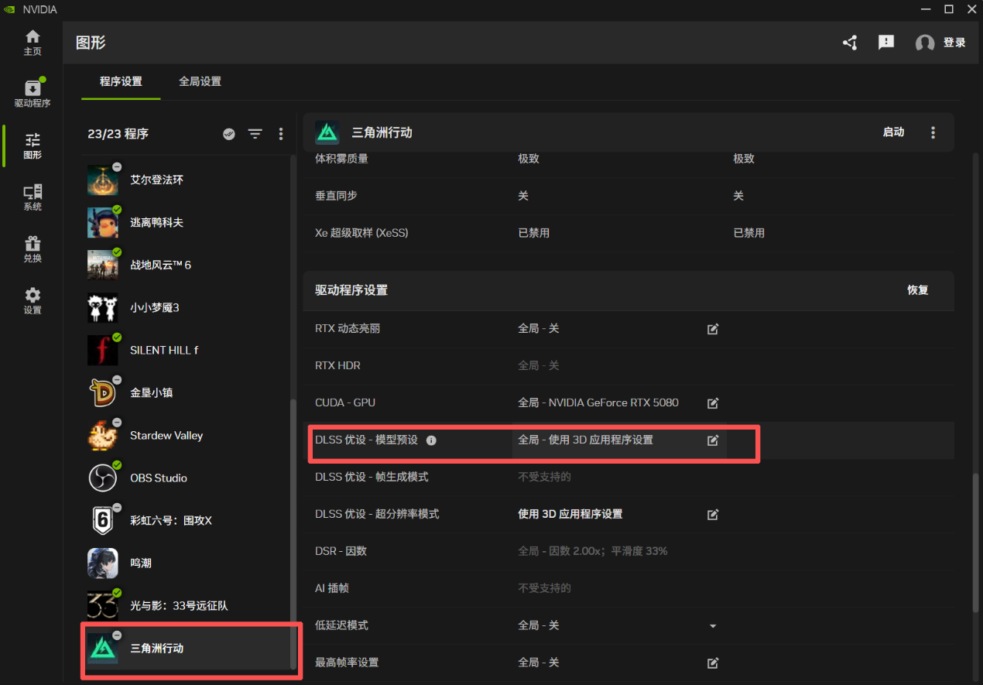This screenshot has width=983, height=685.
Task: Select Stardew Valley from the program list
Action: pos(166,435)
